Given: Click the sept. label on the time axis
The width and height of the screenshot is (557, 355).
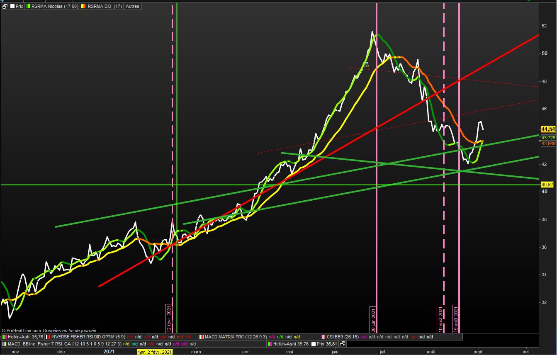Looking at the screenshot, I should [x=479, y=352].
